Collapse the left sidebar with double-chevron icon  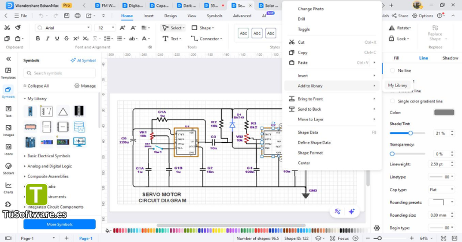tap(9, 59)
